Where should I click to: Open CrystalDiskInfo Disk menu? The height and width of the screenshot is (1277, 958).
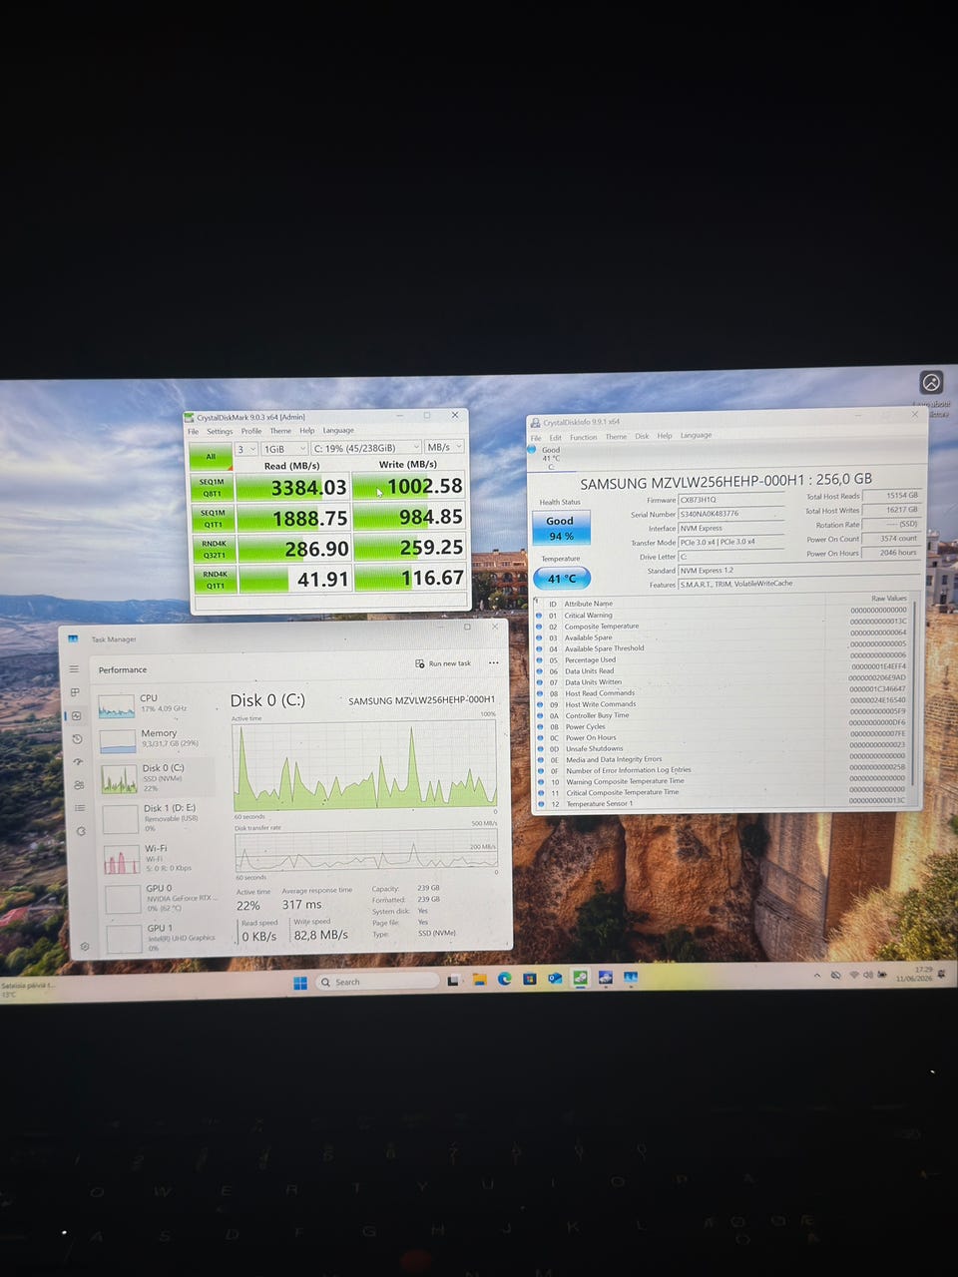pyautogui.click(x=642, y=436)
